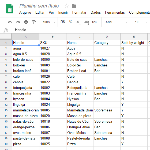
Task: Select the Bolo do caco name cell
Action: click(x=80, y=59)
